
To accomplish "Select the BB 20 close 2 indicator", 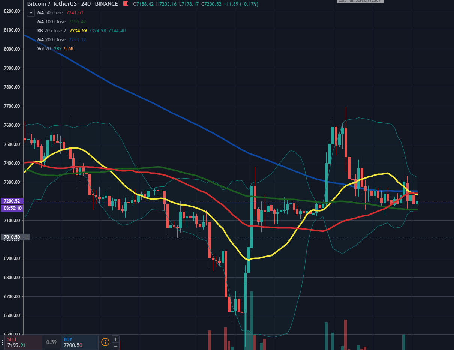I will 52,31.
